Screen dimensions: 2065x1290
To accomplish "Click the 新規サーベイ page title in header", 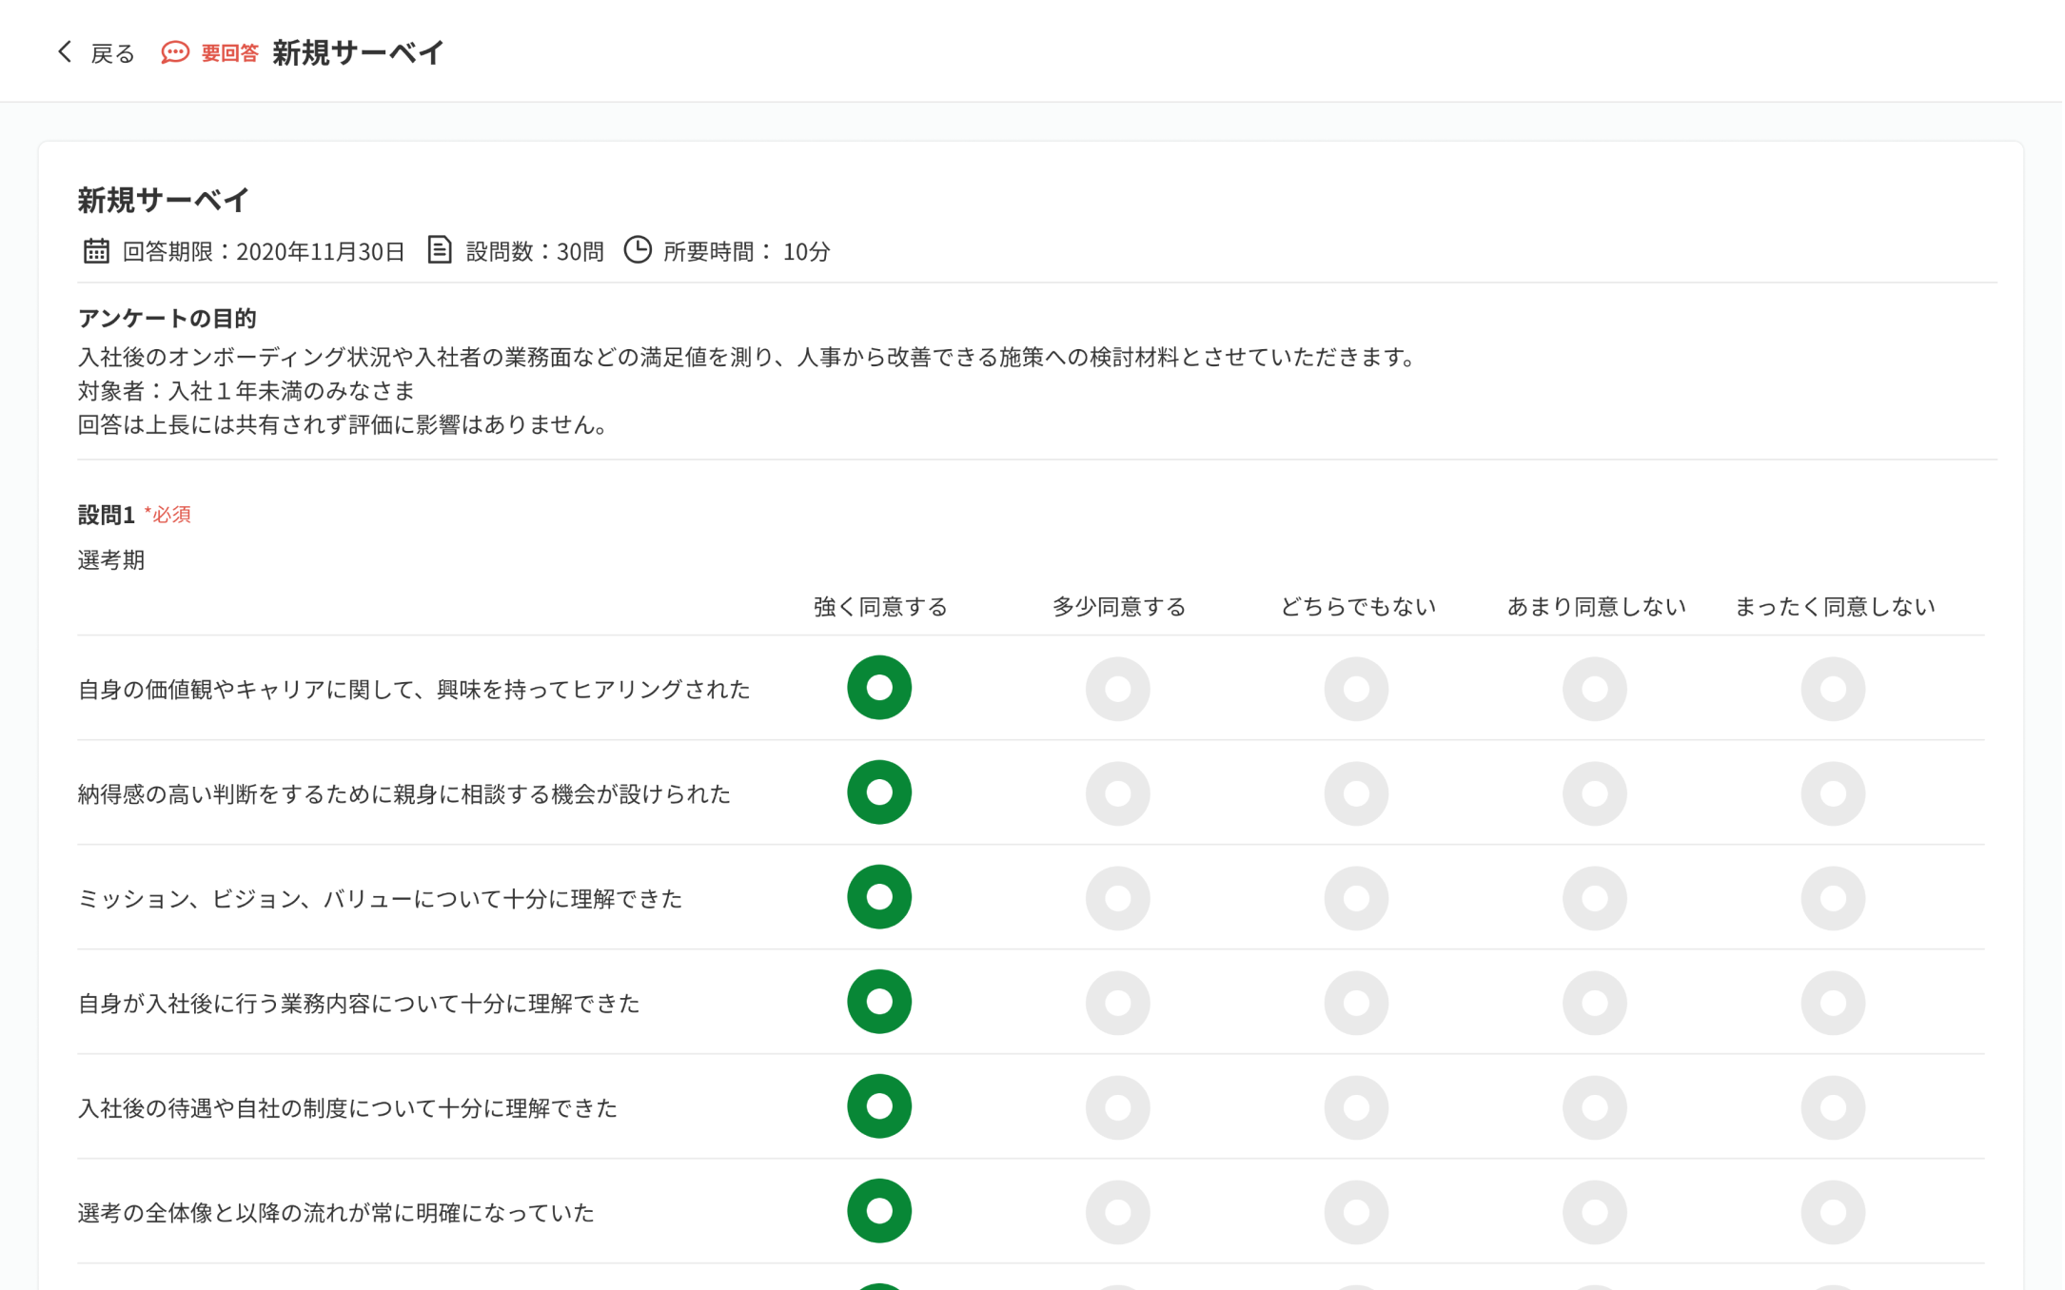I will (358, 52).
